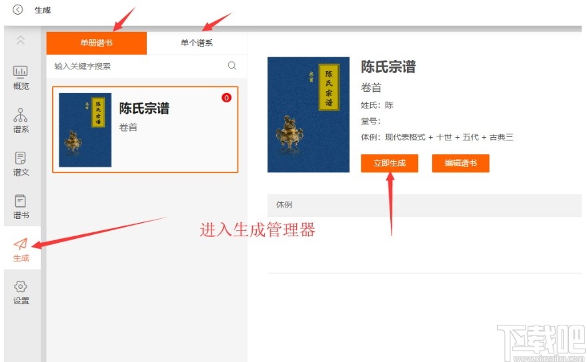Click the large 陈氏宗谱 title in the detail panel
Viewport: 587px width, 362px height.
[x=388, y=67]
